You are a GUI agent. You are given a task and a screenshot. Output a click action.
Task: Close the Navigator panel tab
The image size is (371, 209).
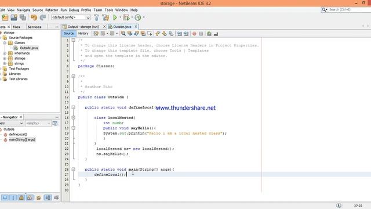click(x=21, y=117)
